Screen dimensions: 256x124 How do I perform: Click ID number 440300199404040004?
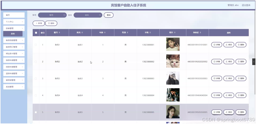pos(197,95)
